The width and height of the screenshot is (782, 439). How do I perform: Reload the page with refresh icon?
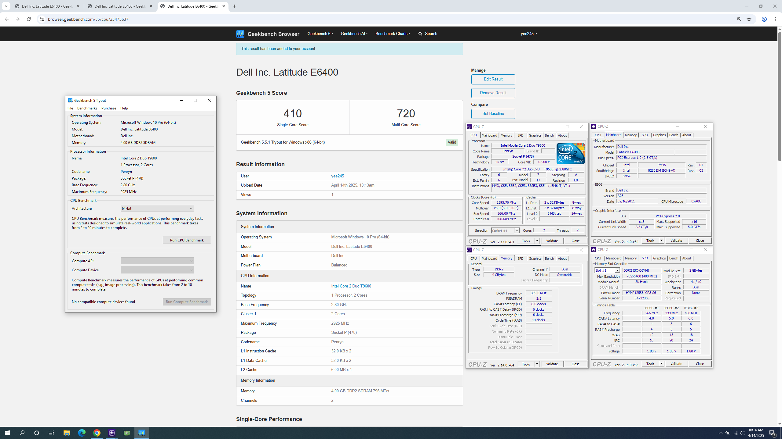click(29, 19)
